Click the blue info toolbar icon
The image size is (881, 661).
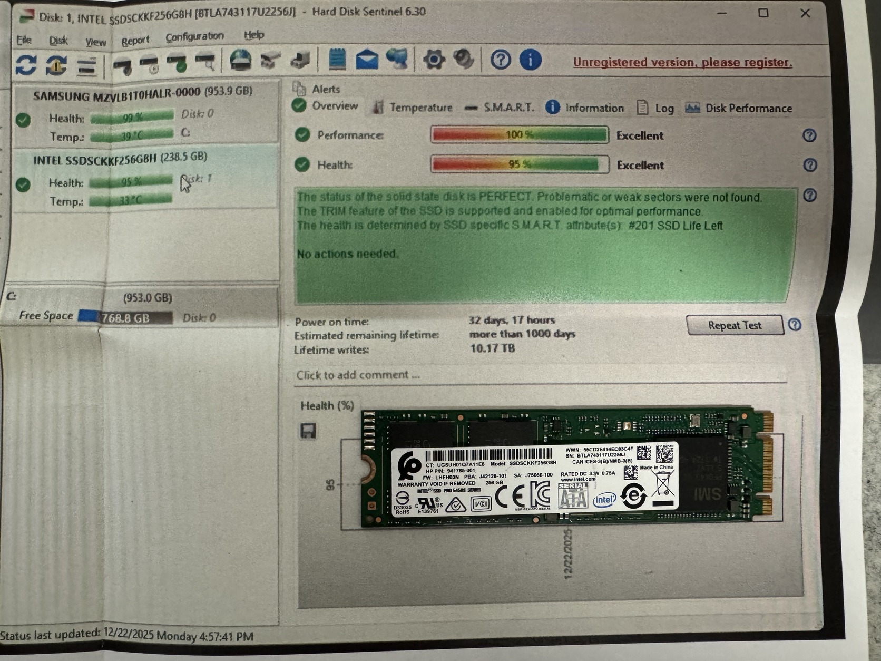[x=531, y=60]
